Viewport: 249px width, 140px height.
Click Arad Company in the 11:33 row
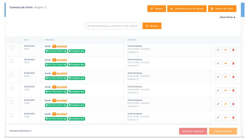coord(135,114)
